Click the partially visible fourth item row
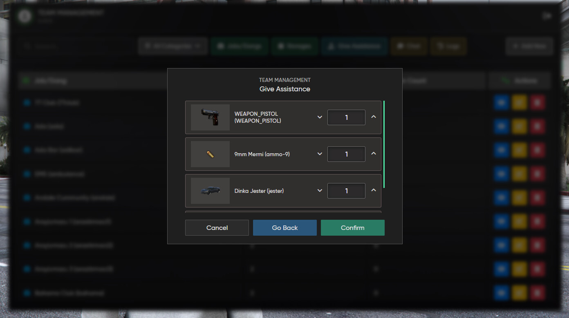 283,212
